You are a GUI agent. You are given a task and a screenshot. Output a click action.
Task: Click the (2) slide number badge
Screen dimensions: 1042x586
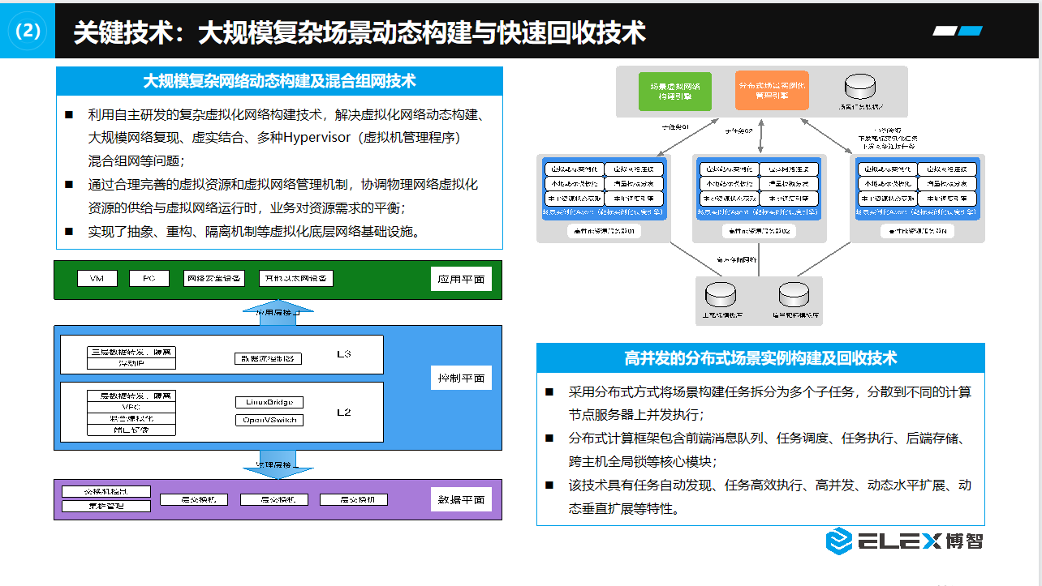(28, 30)
